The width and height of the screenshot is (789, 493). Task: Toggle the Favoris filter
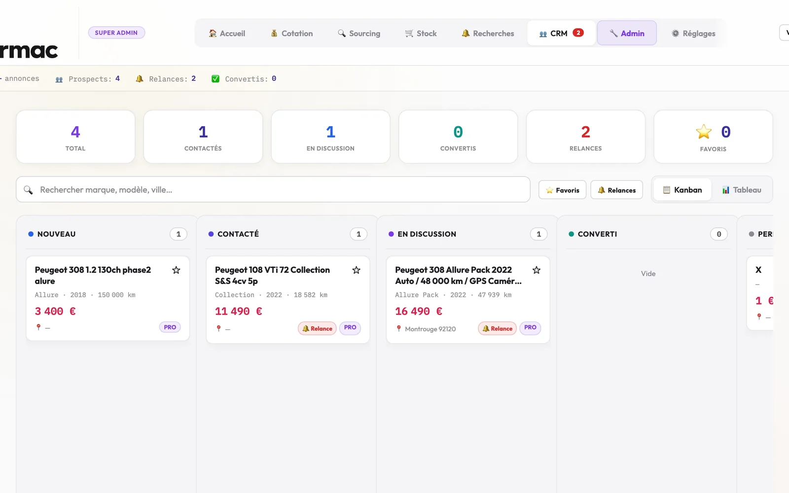pyautogui.click(x=562, y=190)
